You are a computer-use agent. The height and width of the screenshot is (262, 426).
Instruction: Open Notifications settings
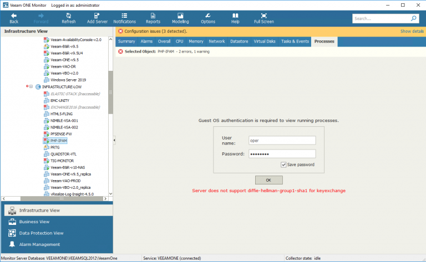124,18
